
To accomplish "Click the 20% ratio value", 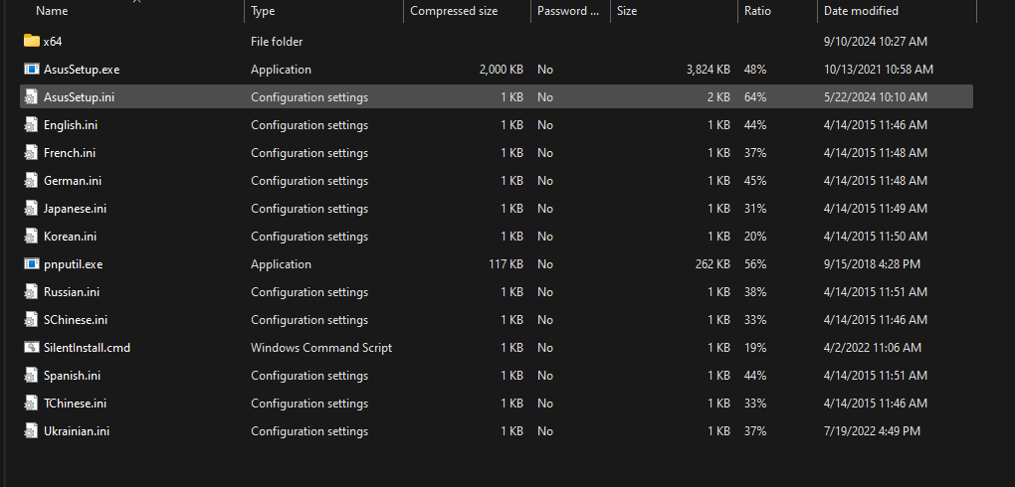I will coord(755,237).
